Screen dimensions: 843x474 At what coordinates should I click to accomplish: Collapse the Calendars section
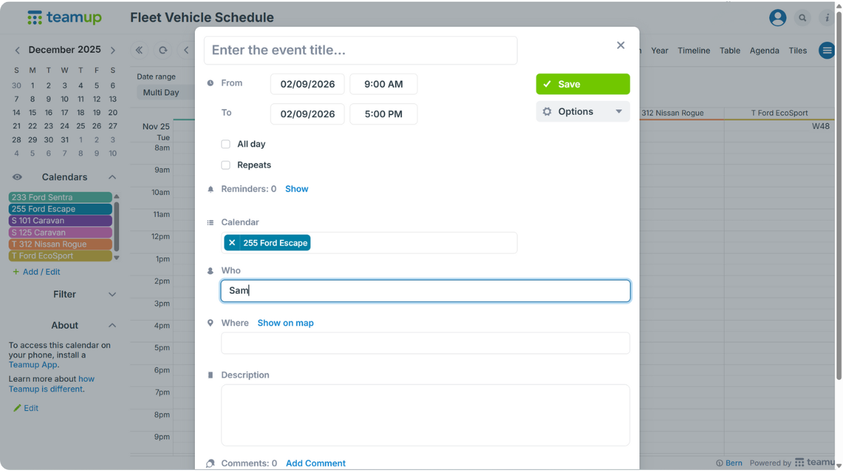[x=112, y=177]
